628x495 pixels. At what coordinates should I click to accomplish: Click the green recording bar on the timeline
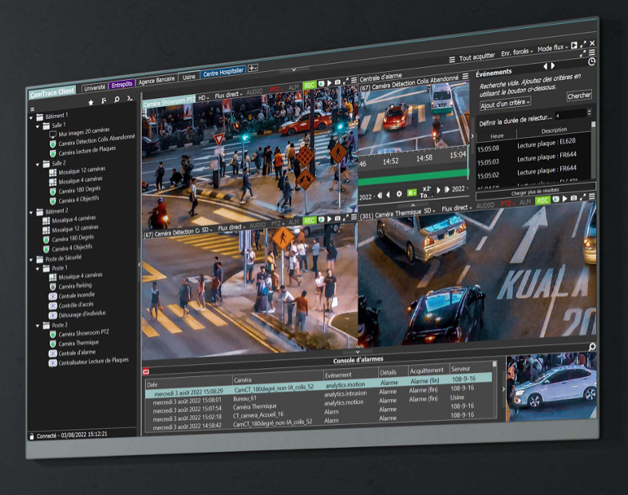coord(413,177)
